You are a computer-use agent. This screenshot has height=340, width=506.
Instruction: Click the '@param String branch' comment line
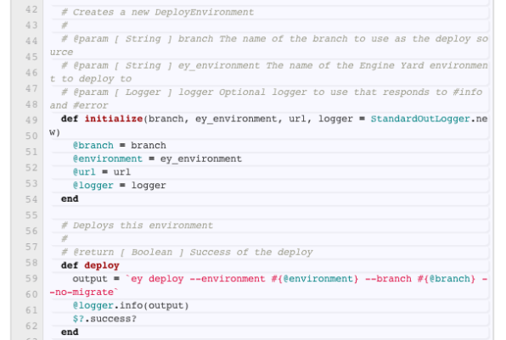click(x=268, y=46)
